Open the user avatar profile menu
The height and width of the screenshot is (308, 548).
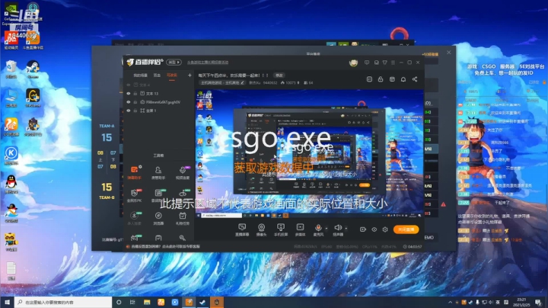click(353, 63)
